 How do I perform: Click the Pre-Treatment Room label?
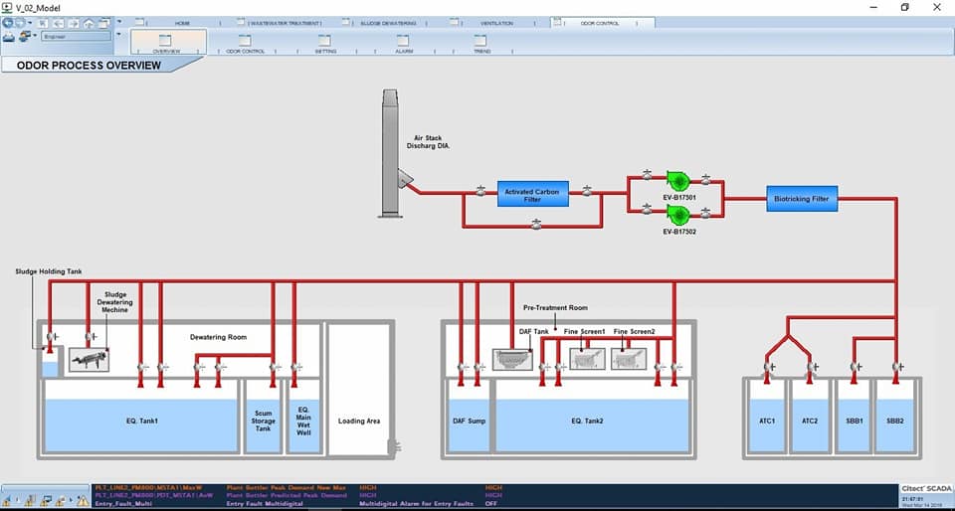[x=555, y=308]
